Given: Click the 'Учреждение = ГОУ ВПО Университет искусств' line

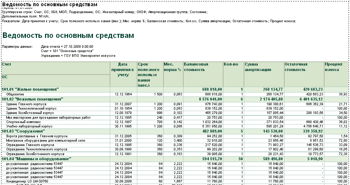Looking at the screenshot, I should [78, 56].
